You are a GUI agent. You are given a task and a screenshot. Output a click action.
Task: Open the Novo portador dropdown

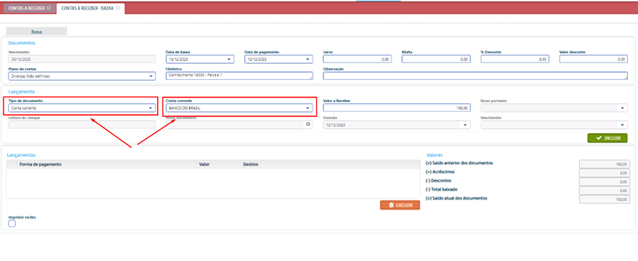(x=623, y=108)
